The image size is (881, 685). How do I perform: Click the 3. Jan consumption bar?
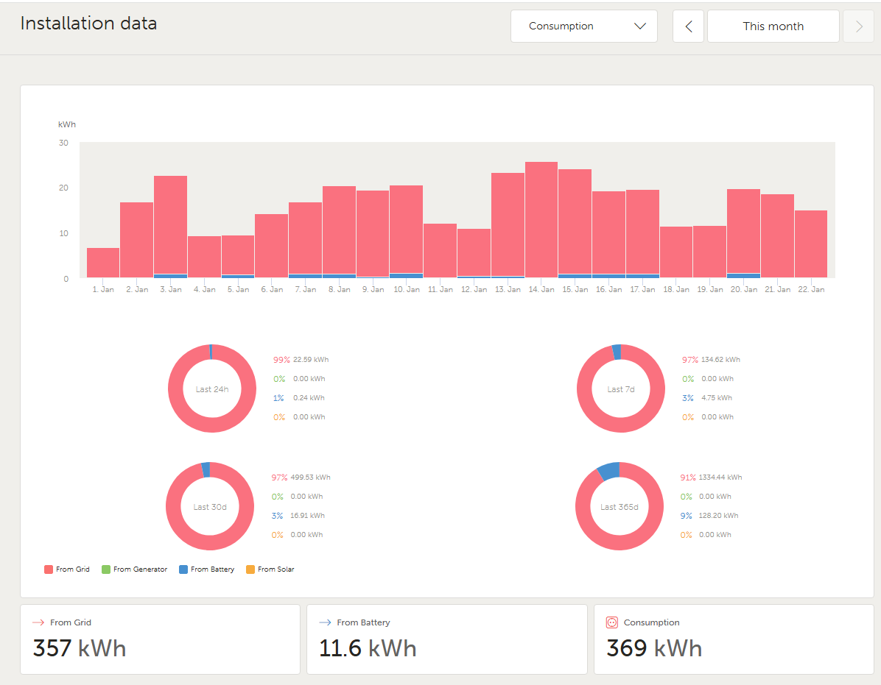[170, 227]
